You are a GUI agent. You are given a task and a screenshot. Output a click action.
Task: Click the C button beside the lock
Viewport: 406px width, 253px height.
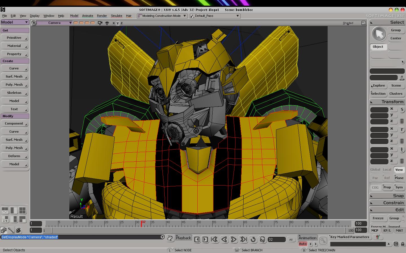tap(396, 244)
